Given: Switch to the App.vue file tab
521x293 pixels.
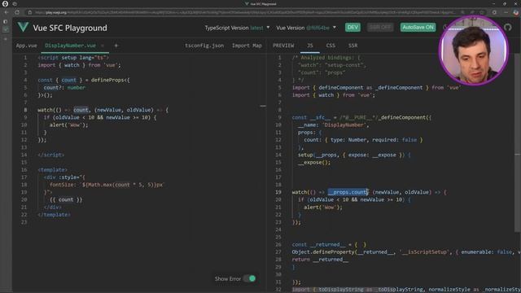Looking at the screenshot, I should [27, 46].
